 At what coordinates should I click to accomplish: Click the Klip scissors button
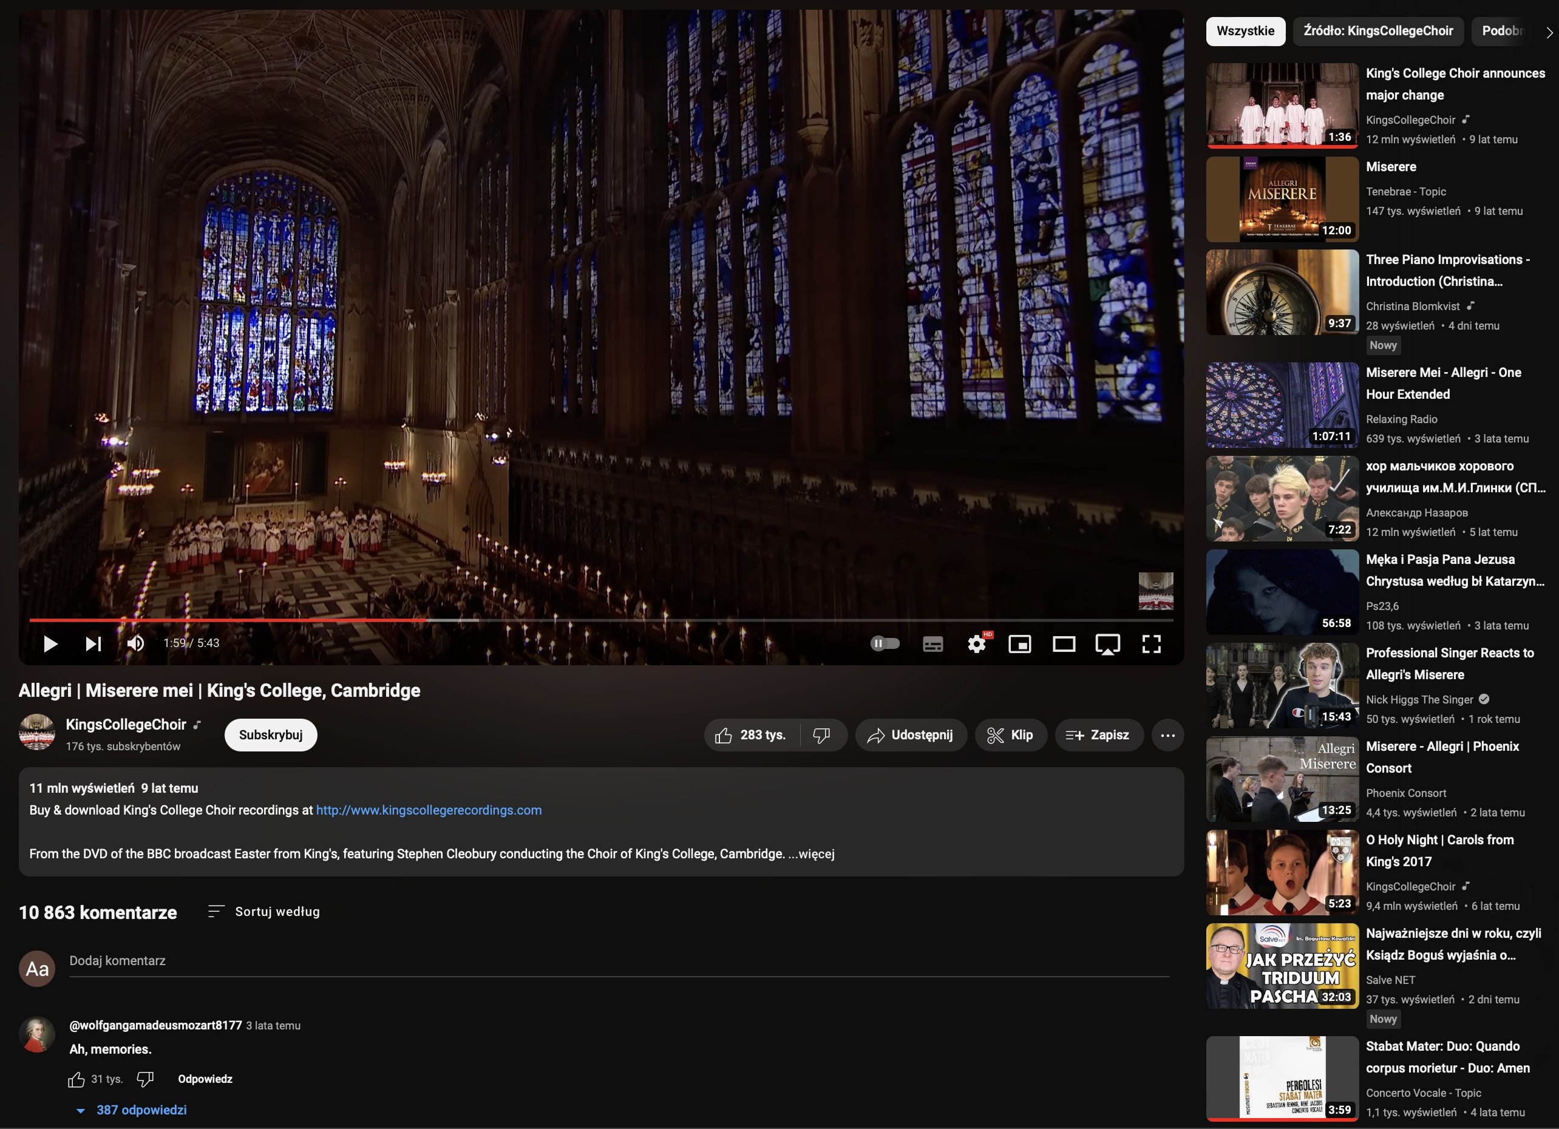click(1010, 734)
